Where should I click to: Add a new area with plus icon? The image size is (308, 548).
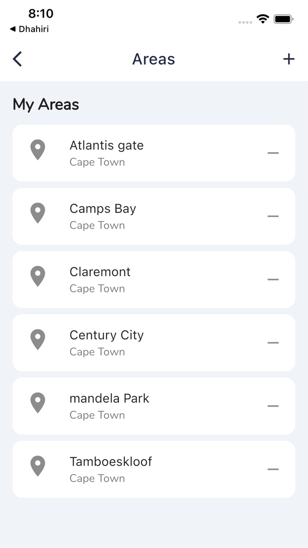(289, 59)
